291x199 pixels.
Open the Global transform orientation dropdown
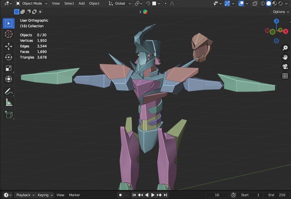click(x=120, y=3)
